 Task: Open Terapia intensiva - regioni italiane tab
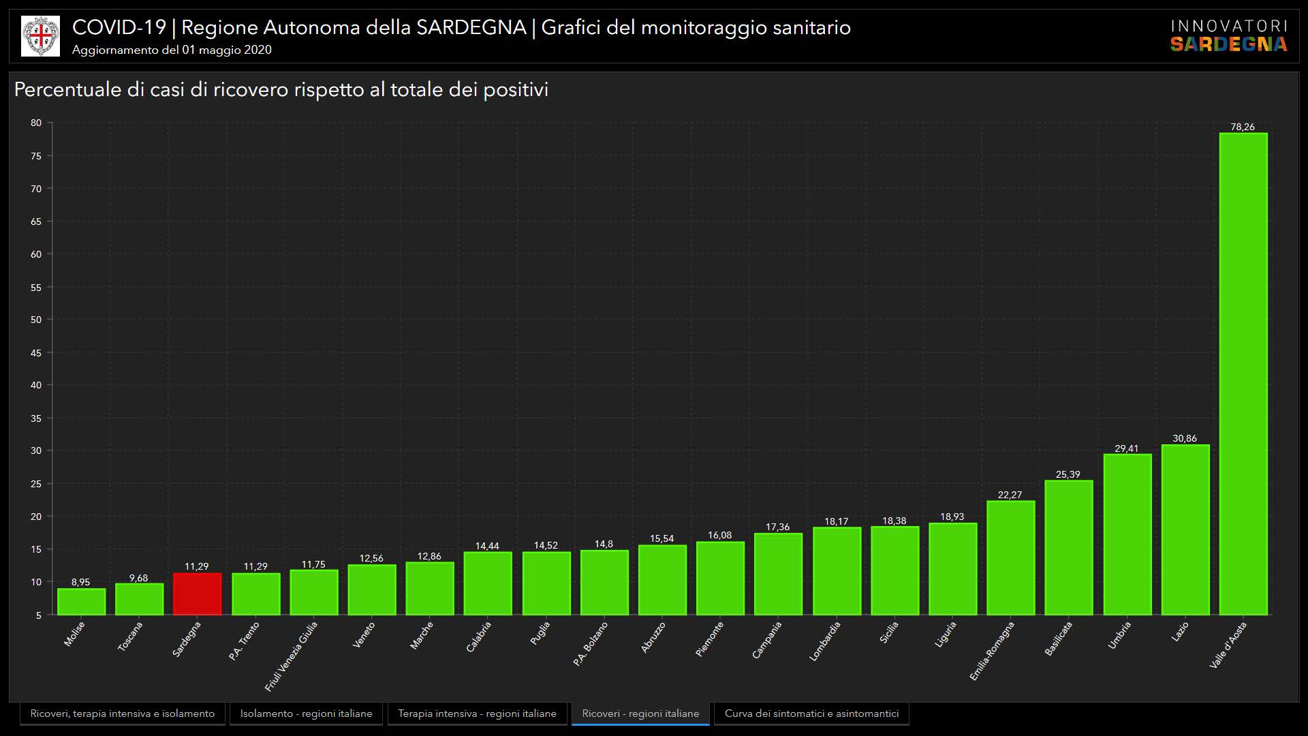[477, 714]
